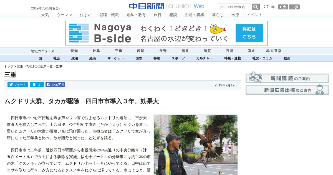Screen dimensions: 333x175
Task: Go to 動画 video tab
Action: click(287, 58)
